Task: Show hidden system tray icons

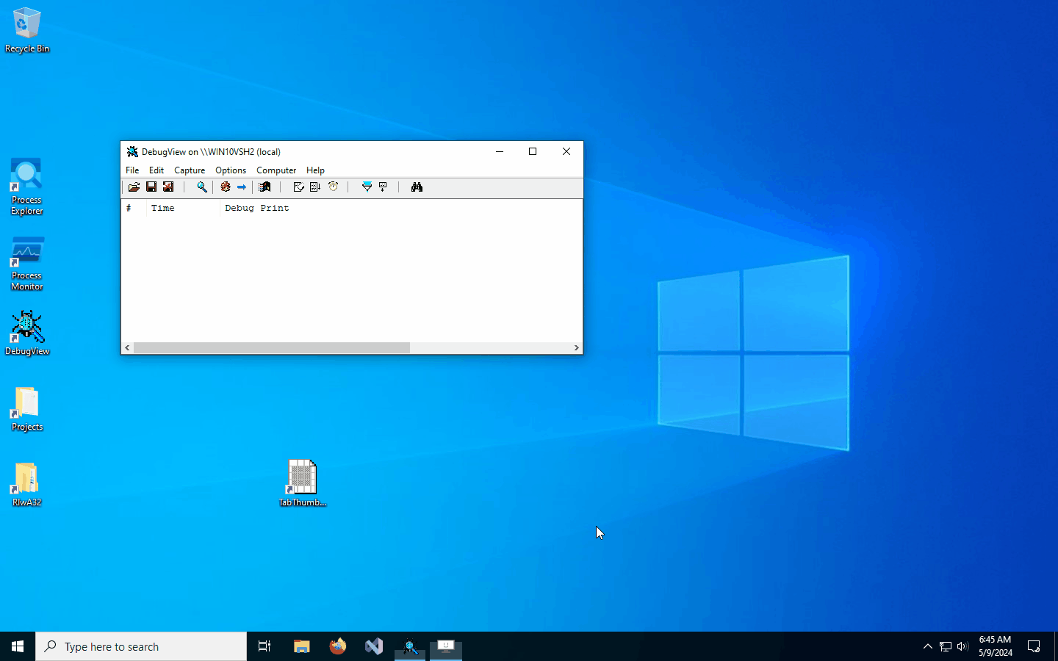Action: pos(928,646)
